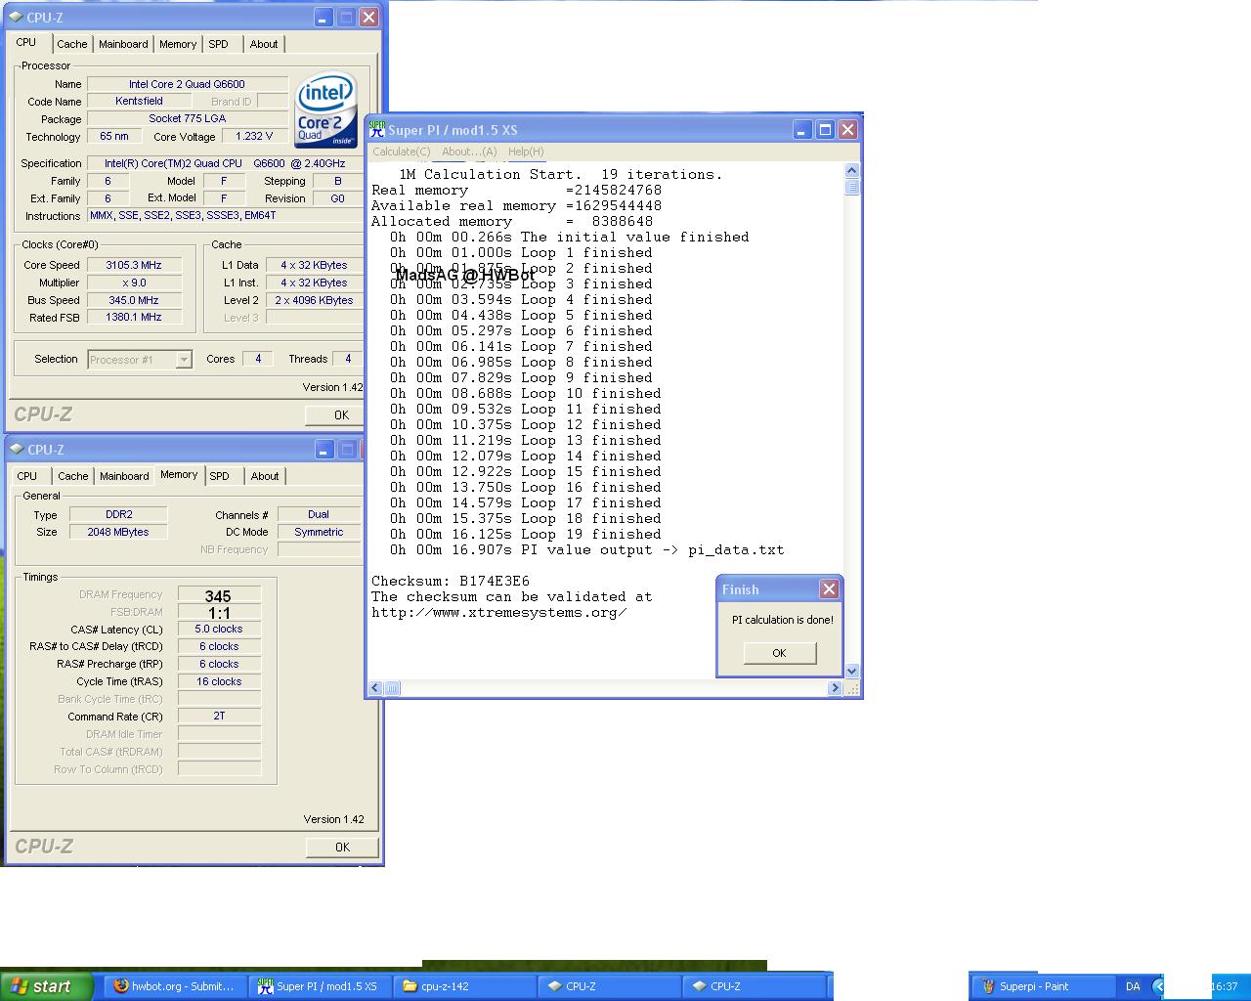Screen dimensions: 1251x1001
Task: Click the Cycle Time 16 clocks value
Action: [219, 681]
